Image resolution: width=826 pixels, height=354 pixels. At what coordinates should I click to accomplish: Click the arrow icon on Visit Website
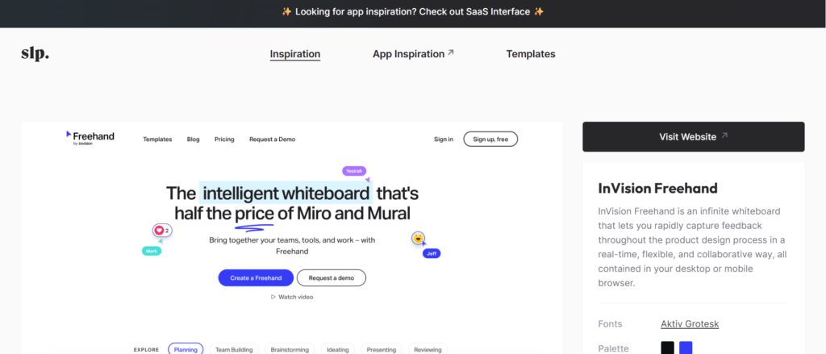(x=724, y=136)
